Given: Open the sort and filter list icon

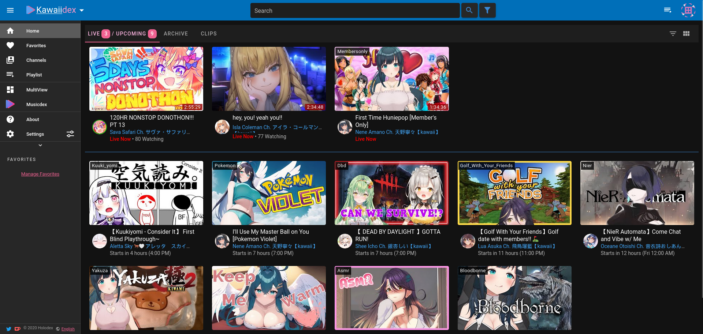Looking at the screenshot, I should point(673,34).
